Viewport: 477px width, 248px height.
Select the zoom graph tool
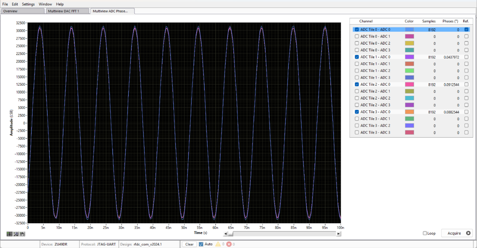[16, 234]
